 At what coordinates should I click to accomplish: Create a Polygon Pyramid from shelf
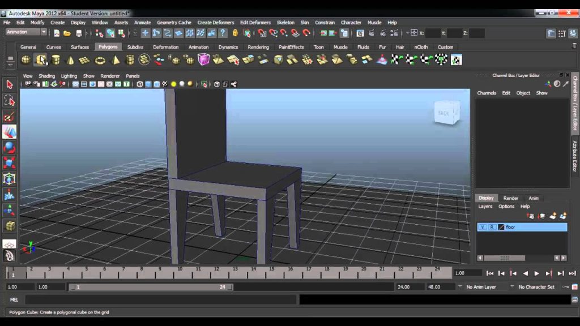pyautogui.click(x=116, y=59)
